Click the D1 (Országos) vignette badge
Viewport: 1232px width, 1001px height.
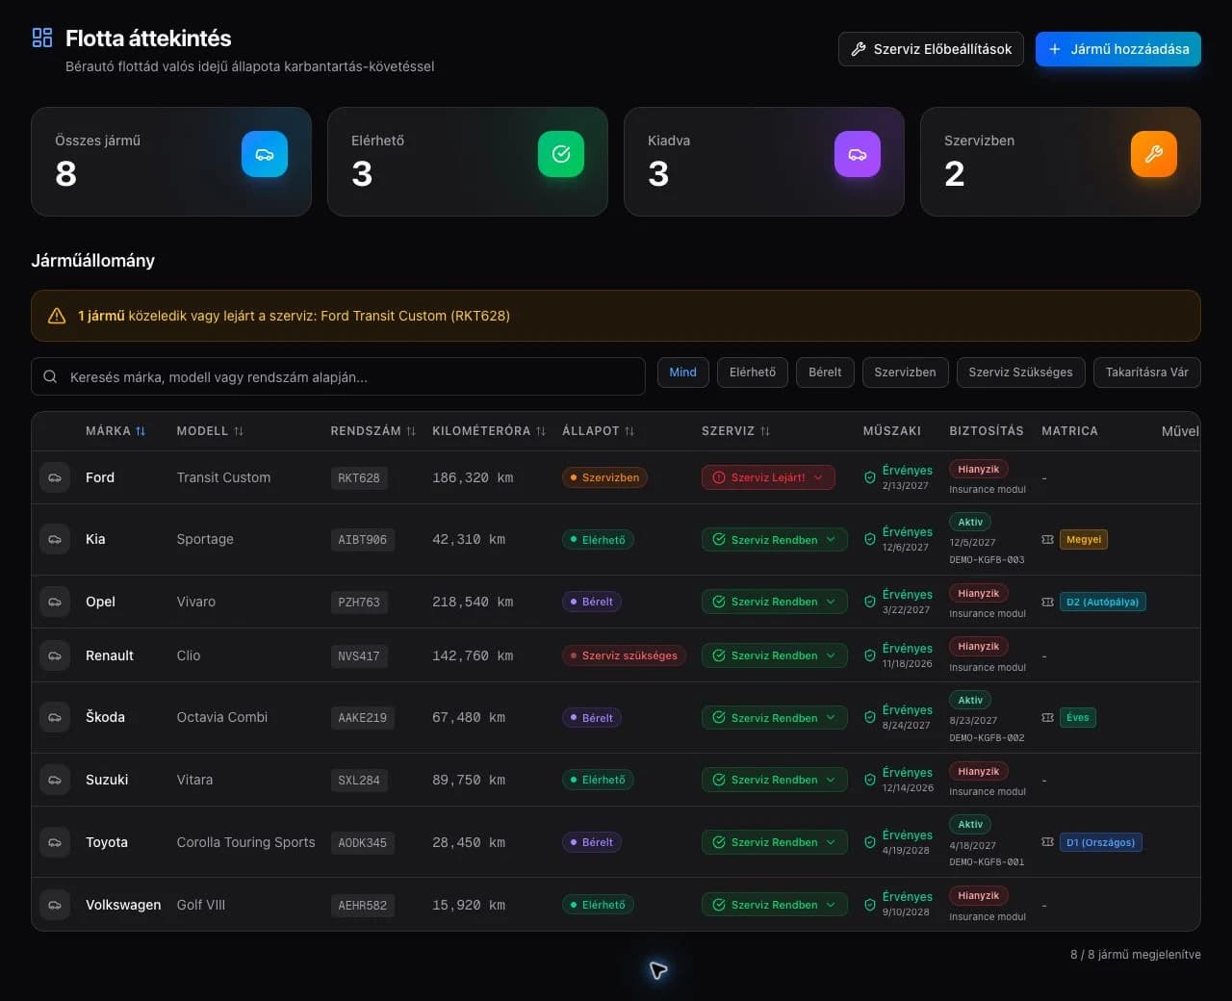click(x=1101, y=842)
